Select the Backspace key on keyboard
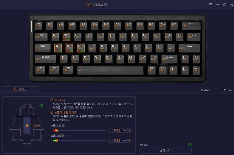The image size is (234, 155). 191,26
